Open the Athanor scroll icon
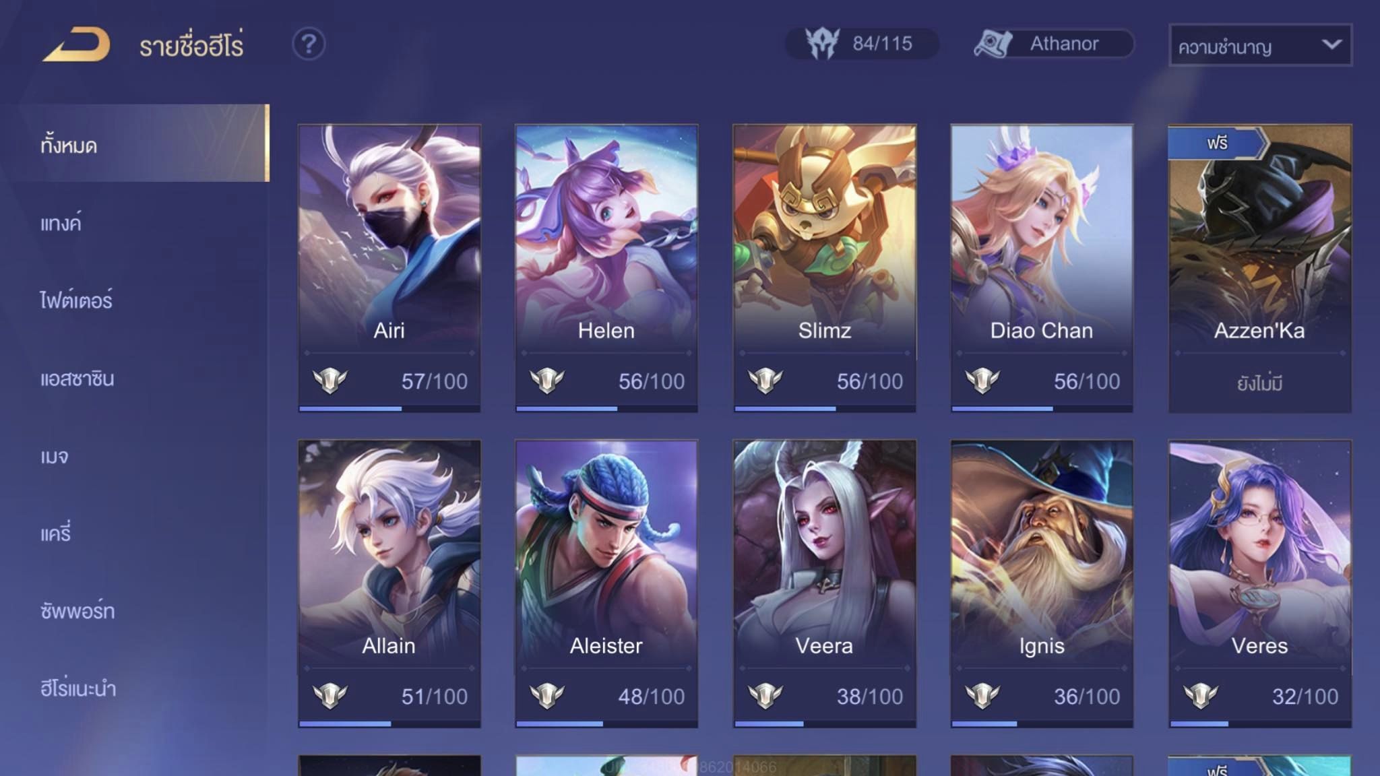1380x776 pixels. pyautogui.click(x=993, y=44)
